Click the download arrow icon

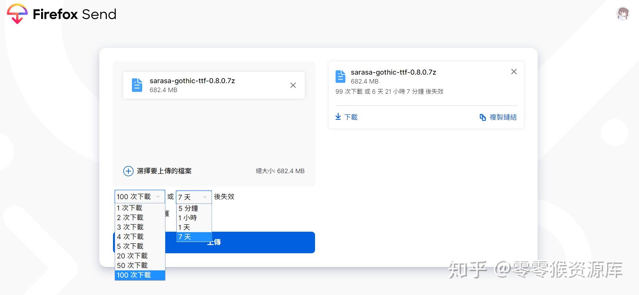coord(338,117)
